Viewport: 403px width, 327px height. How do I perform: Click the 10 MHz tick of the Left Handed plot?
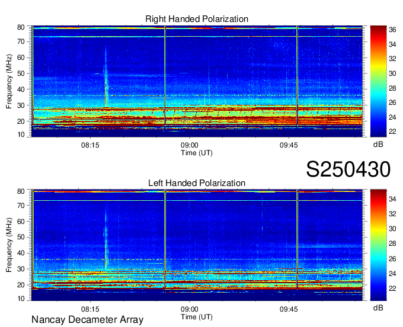click(21, 299)
